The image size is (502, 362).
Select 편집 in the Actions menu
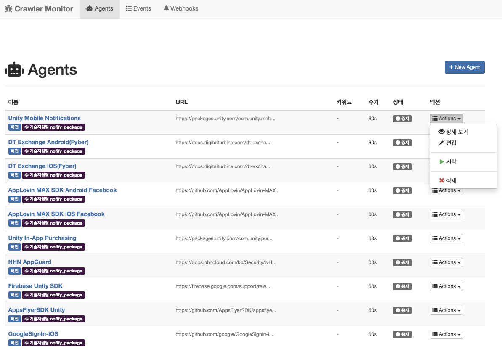pyautogui.click(x=464, y=143)
